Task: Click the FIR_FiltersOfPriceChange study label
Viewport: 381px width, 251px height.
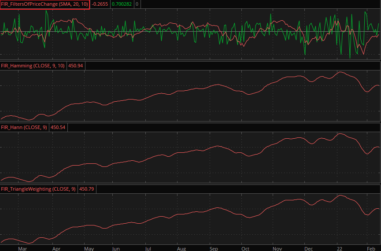Action: coord(45,4)
